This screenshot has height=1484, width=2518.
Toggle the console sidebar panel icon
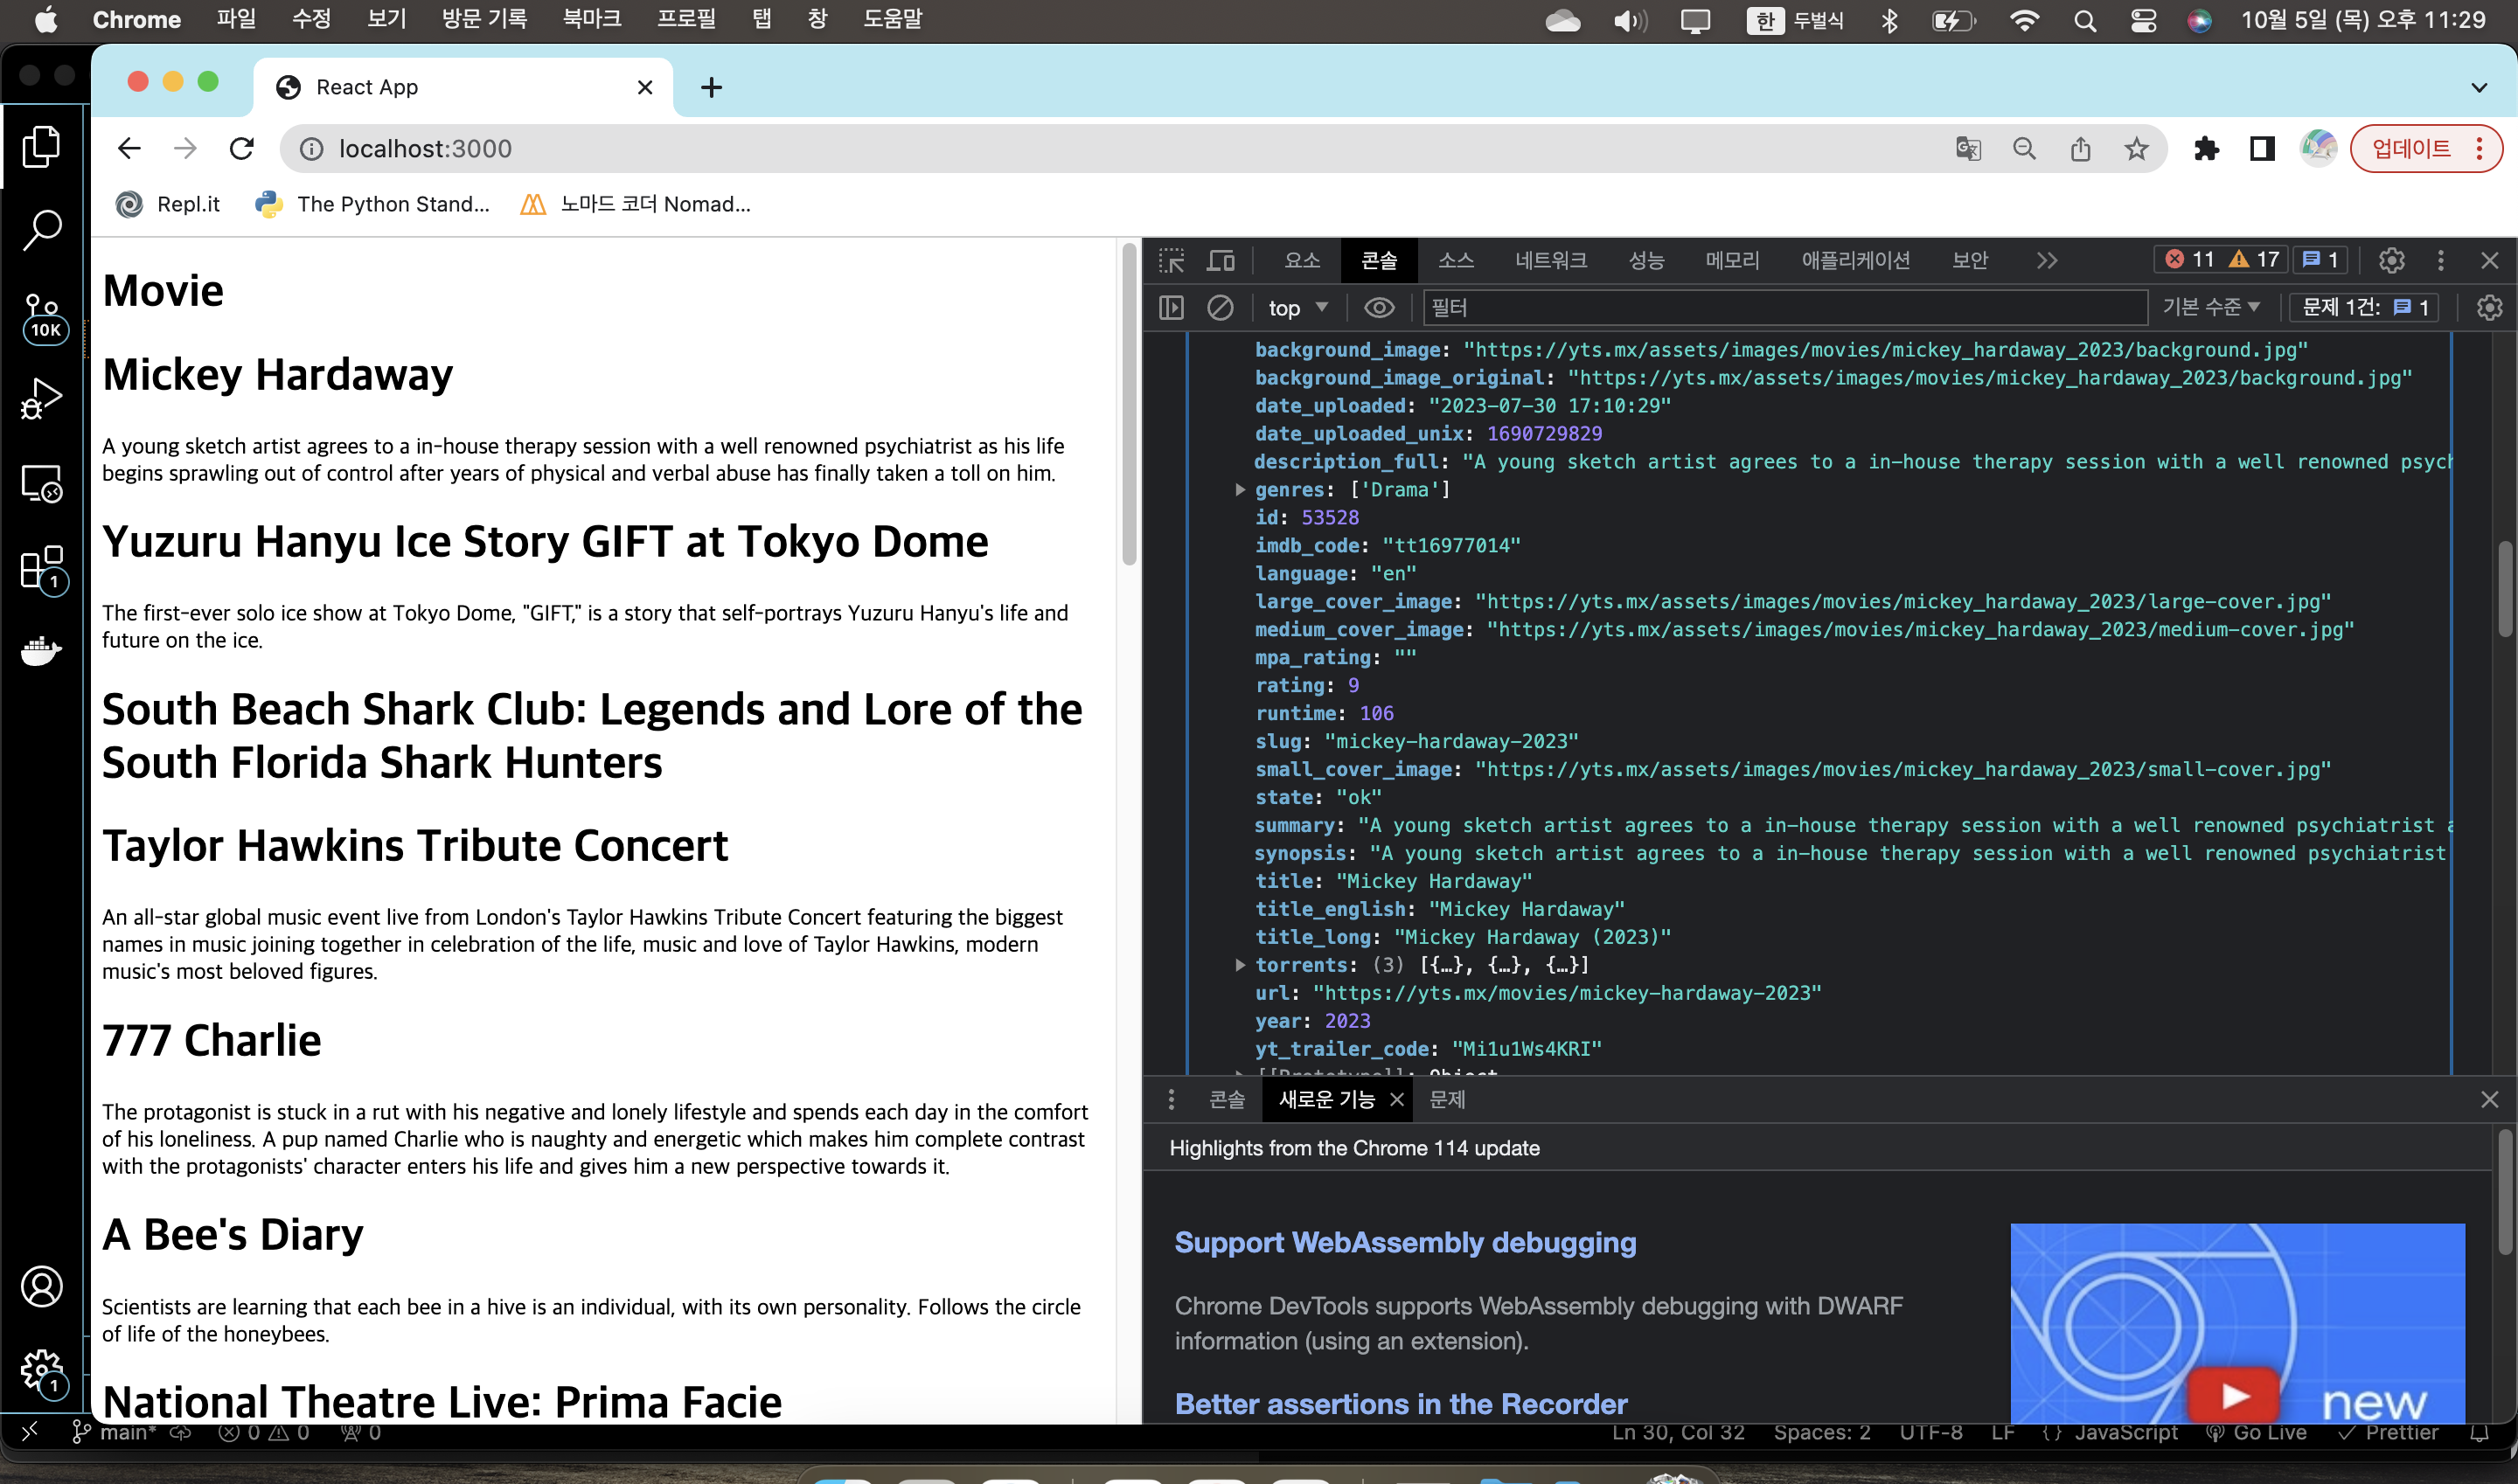pyautogui.click(x=1172, y=308)
